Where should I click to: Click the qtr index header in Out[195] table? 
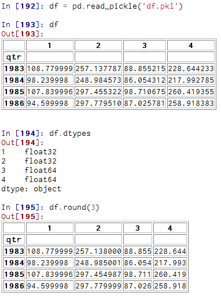coord(14,240)
